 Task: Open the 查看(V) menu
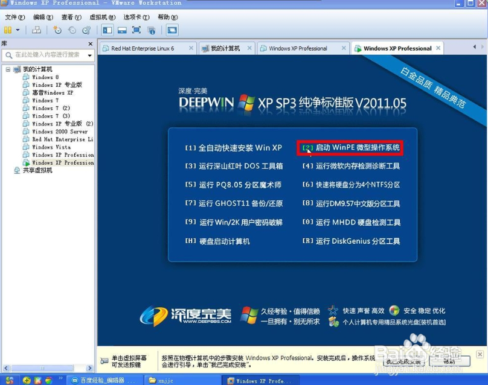(71, 17)
